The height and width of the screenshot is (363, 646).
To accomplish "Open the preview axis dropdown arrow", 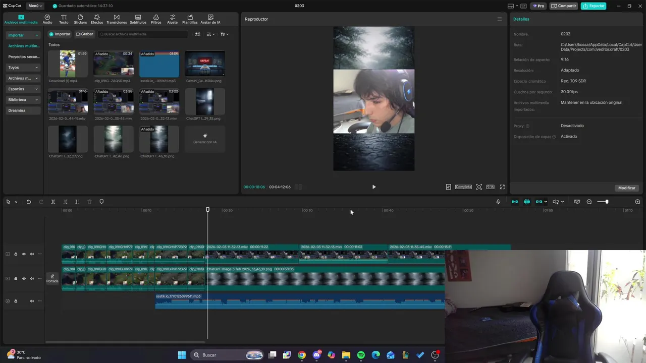I will (562, 202).
